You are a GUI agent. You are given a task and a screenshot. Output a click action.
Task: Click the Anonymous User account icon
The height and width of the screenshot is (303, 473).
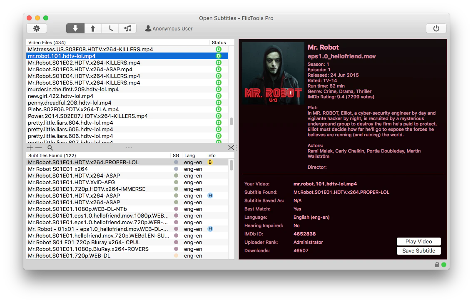pos(148,28)
